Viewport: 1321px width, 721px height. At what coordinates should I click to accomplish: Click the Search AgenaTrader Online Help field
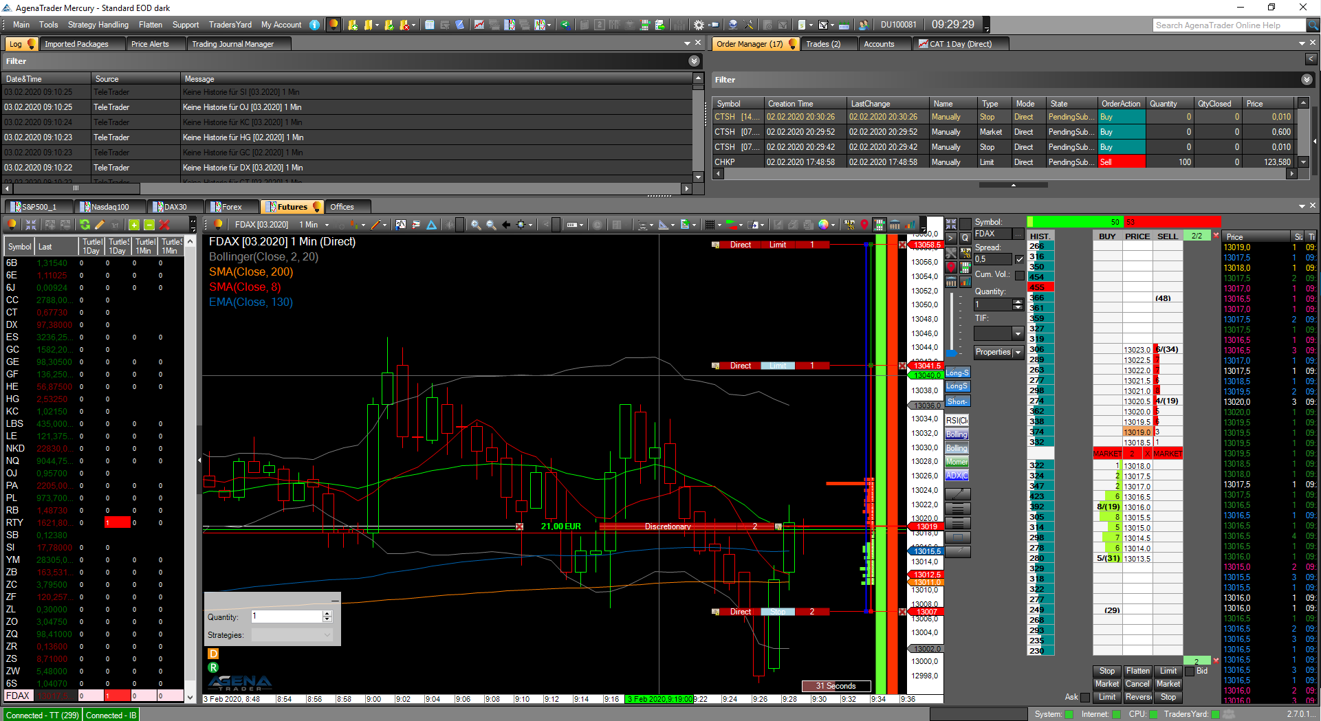(x=1229, y=25)
